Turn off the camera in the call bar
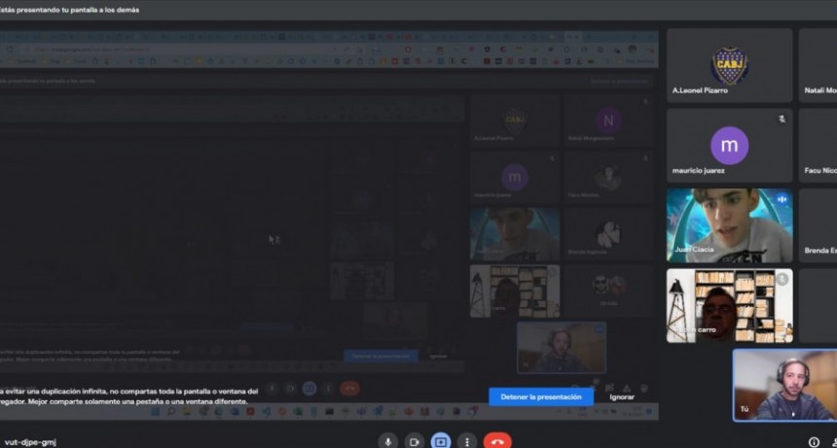Viewport: 837px width, 448px height. click(x=414, y=441)
